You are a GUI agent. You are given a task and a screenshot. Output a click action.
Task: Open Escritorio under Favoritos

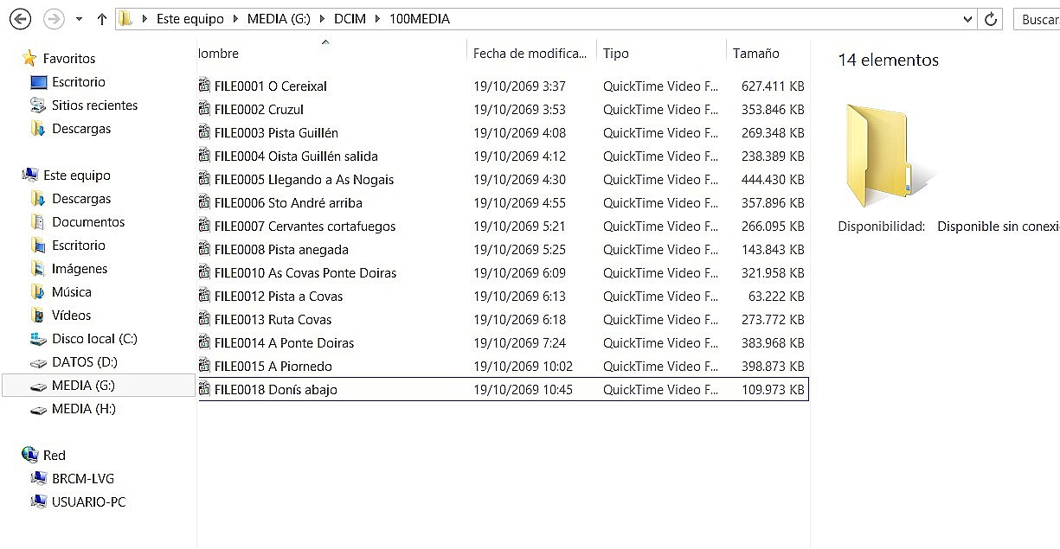(x=78, y=82)
